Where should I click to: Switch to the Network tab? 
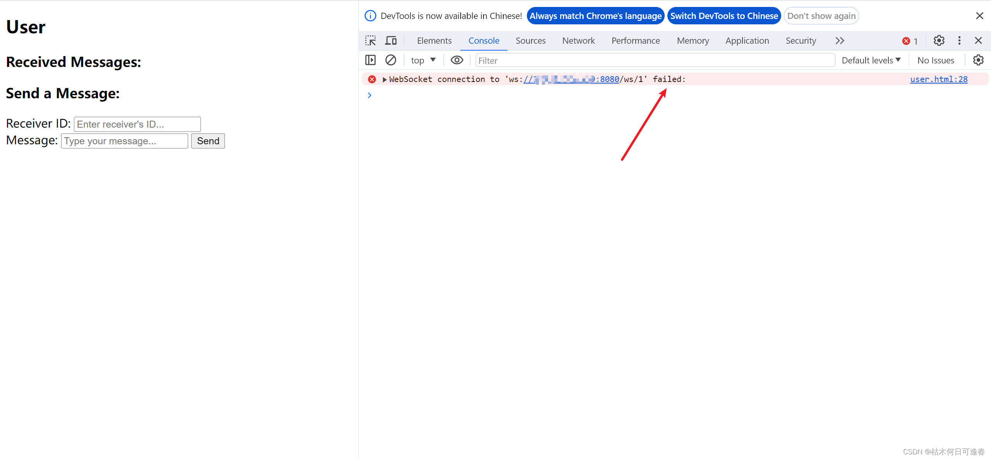pyautogui.click(x=578, y=41)
